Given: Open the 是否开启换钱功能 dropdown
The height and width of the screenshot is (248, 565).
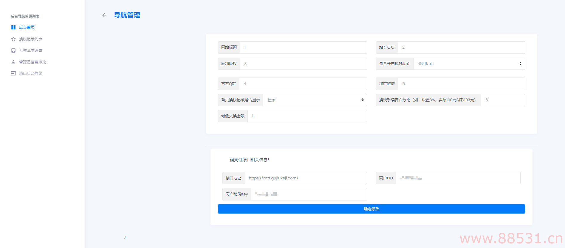Looking at the screenshot, I should point(469,64).
